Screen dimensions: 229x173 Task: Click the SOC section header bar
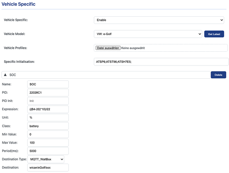[104, 75]
